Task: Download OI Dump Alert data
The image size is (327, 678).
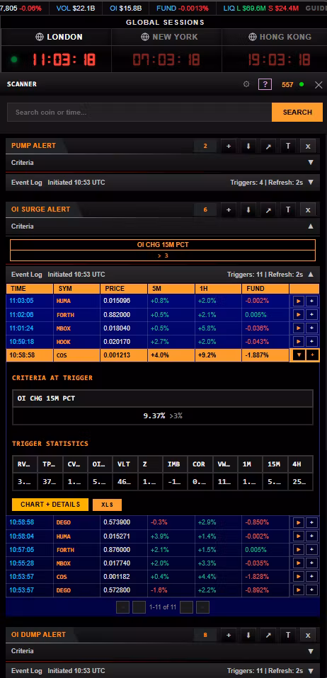Action: click(248, 636)
